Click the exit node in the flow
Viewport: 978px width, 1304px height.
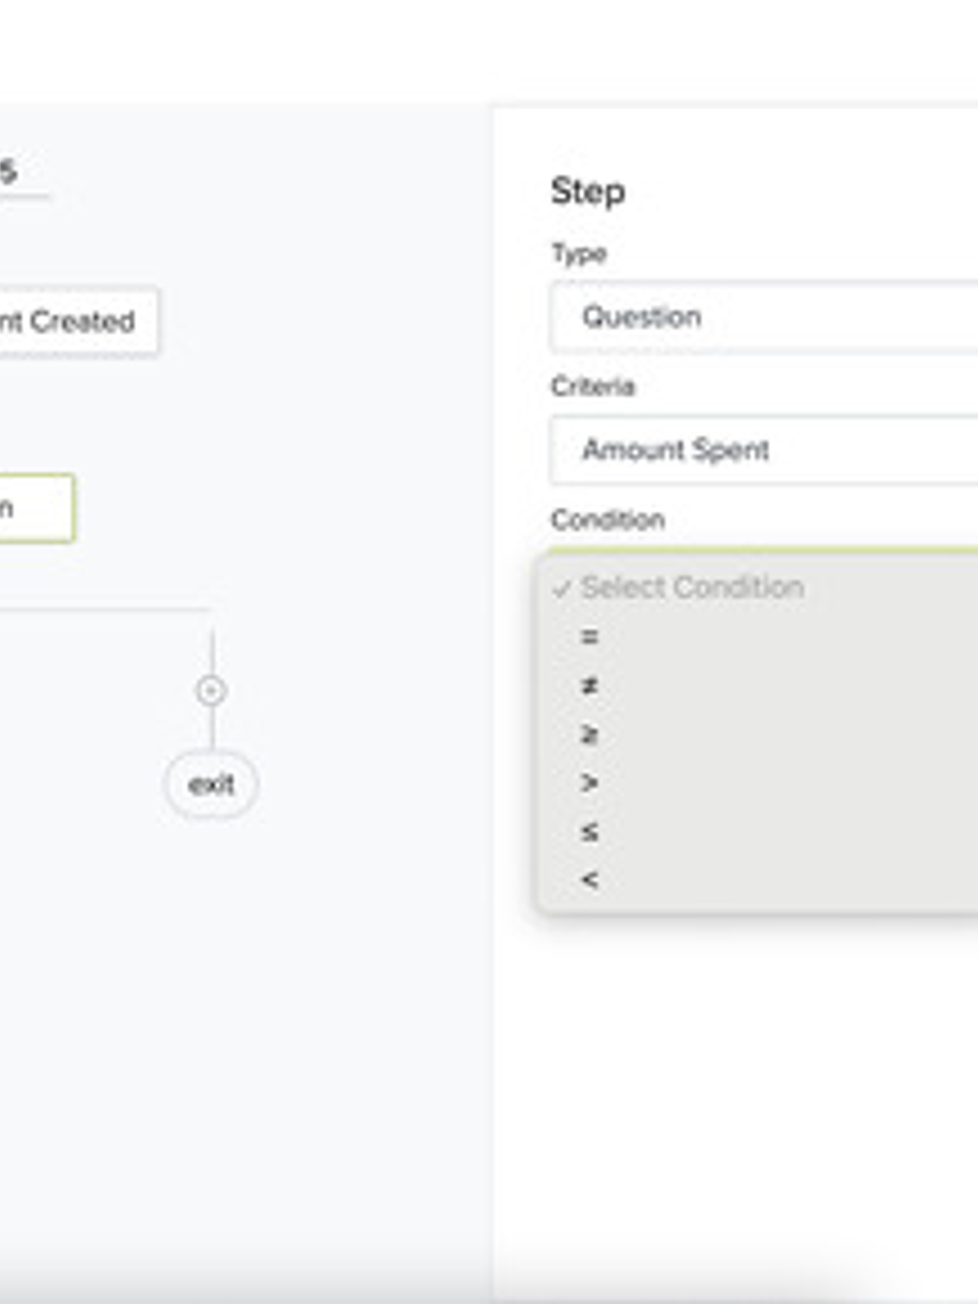pos(211,785)
